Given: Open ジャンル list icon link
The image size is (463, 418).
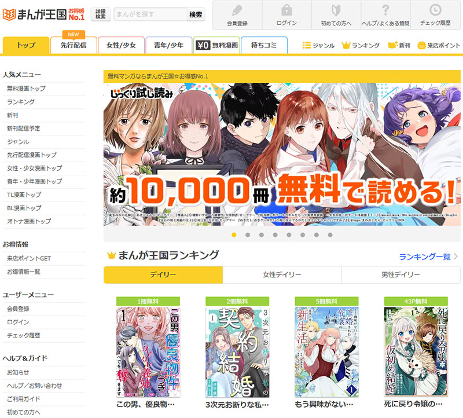Looking at the screenshot, I should pyautogui.click(x=307, y=45).
